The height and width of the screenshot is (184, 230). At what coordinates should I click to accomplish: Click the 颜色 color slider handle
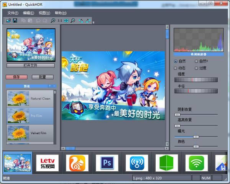[196, 147]
